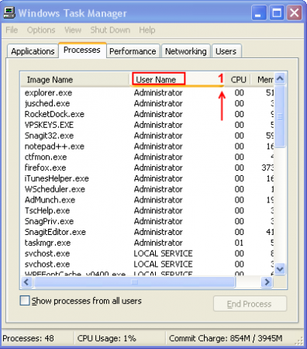Sort by Mem column header
The height and width of the screenshot is (349, 307).
coord(262,80)
